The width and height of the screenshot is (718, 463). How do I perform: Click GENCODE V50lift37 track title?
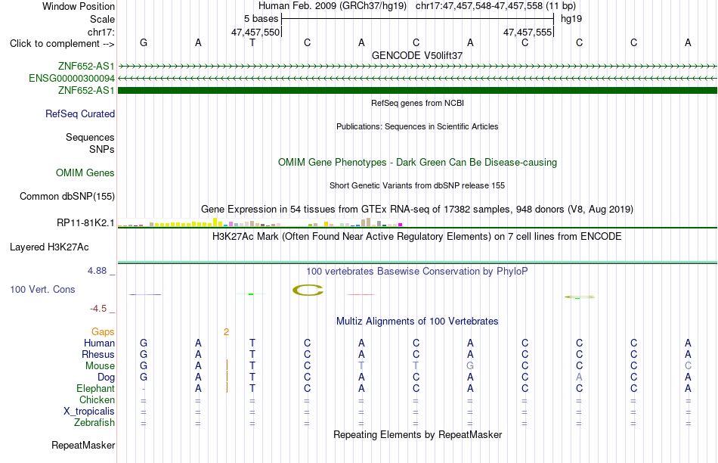tap(417, 55)
